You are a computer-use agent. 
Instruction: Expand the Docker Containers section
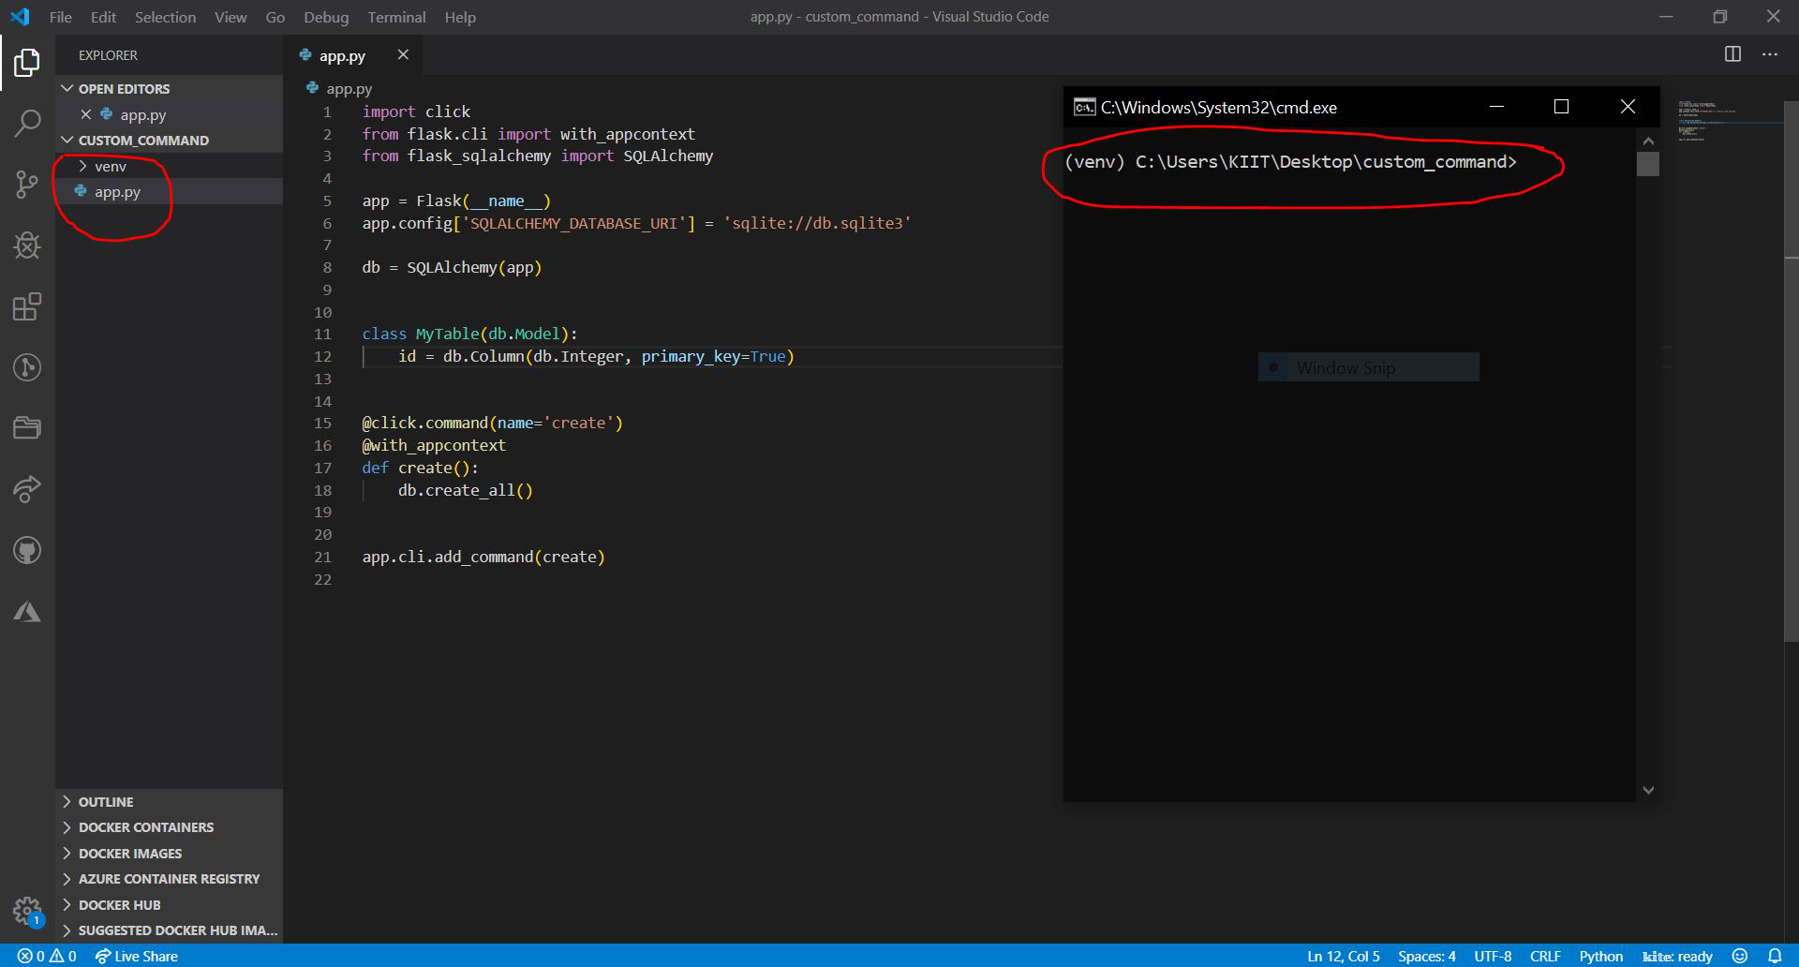(169, 827)
